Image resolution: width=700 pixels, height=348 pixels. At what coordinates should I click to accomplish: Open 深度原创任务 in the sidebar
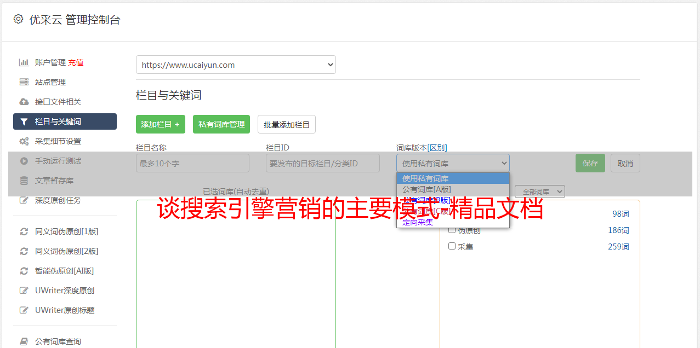pos(58,200)
